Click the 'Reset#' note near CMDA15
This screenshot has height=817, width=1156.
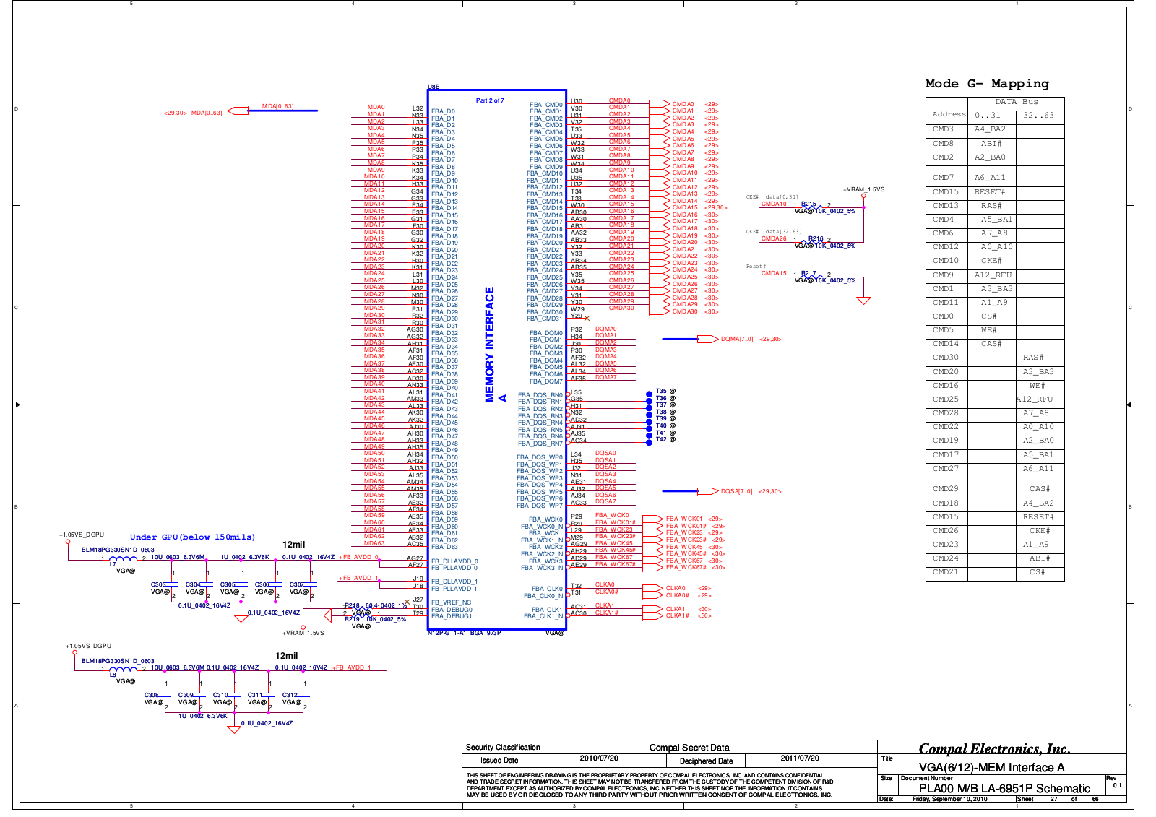756,267
